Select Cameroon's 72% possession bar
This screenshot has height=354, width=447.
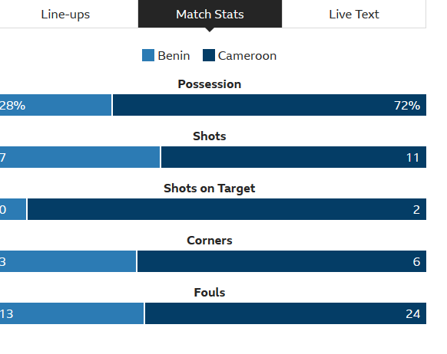(x=270, y=105)
